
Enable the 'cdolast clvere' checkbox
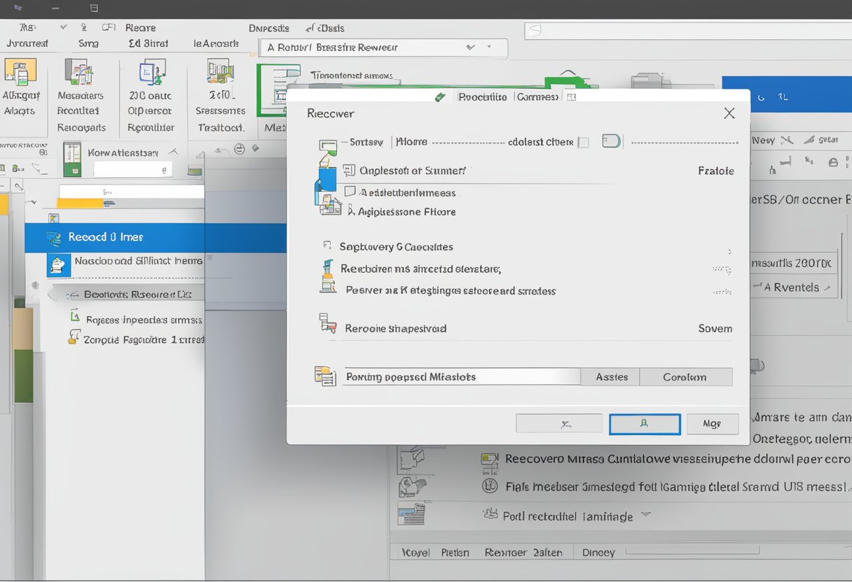[x=584, y=141]
